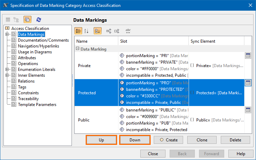This screenshot has height=160, width=256.
Task: Expand the Enumeration Literals tree node
Action: tap(7, 70)
